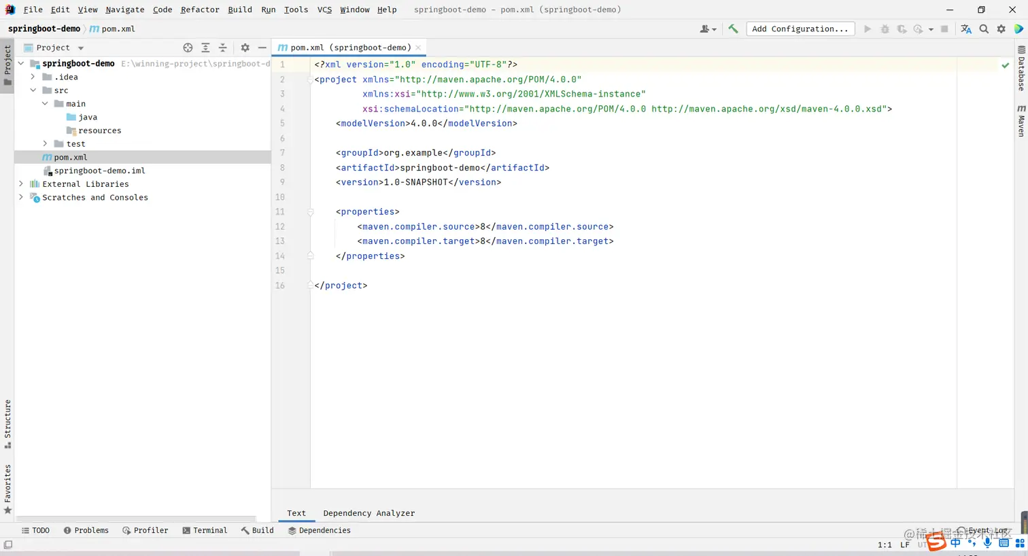Viewport: 1028px width, 556px height.
Task: Click 1:1 caret position in status bar
Action: pyautogui.click(x=885, y=544)
